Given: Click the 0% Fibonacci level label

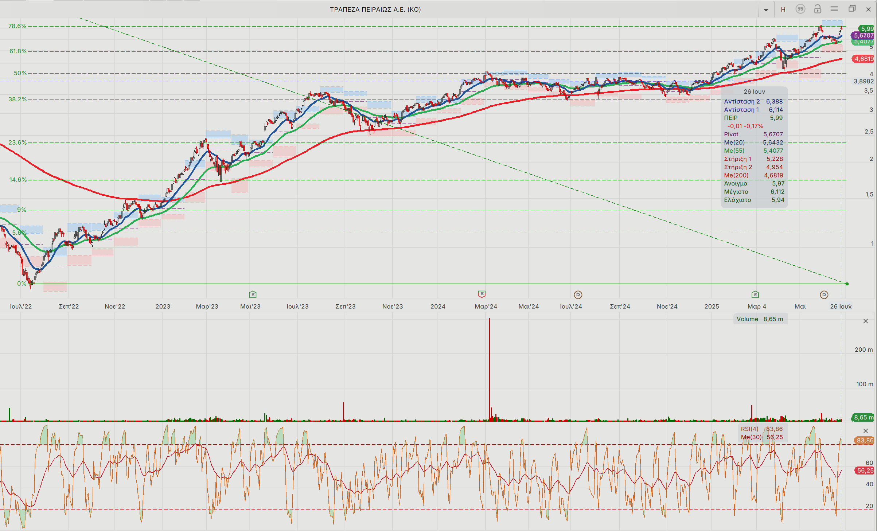Looking at the screenshot, I should 22,283.
